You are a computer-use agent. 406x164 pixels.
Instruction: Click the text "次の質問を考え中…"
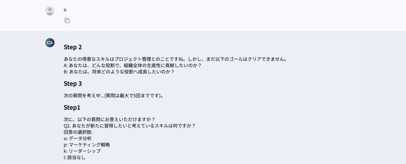81,95
